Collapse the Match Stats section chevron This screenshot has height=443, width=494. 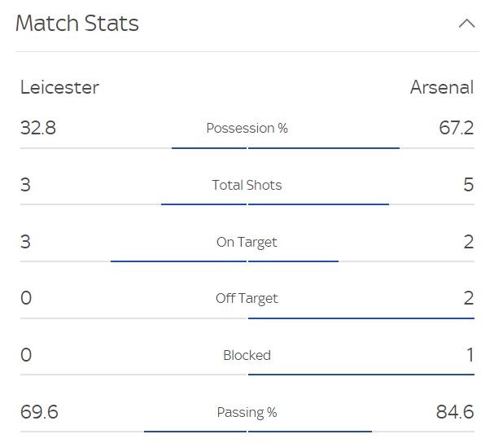click(466, 24)
